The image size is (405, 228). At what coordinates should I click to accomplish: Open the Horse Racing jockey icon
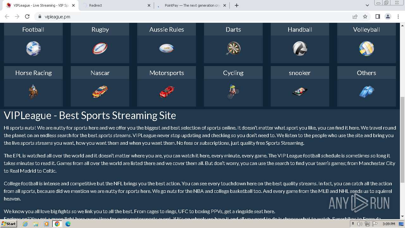33,92
